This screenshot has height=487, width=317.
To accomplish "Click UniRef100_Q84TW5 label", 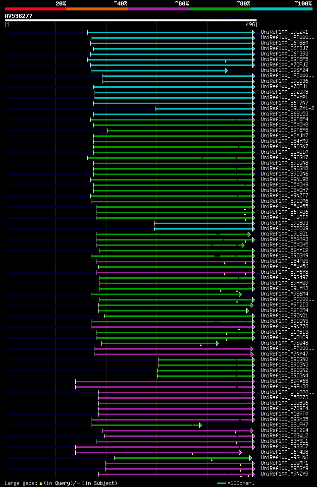I will coord(284,261).
